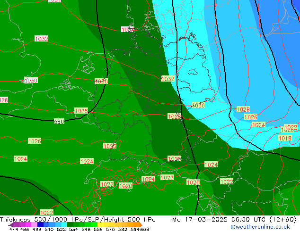The height and width of the screenshot is (231, 300).
Task: Click the '1018' isobar label
Action: tap(285, 138)
